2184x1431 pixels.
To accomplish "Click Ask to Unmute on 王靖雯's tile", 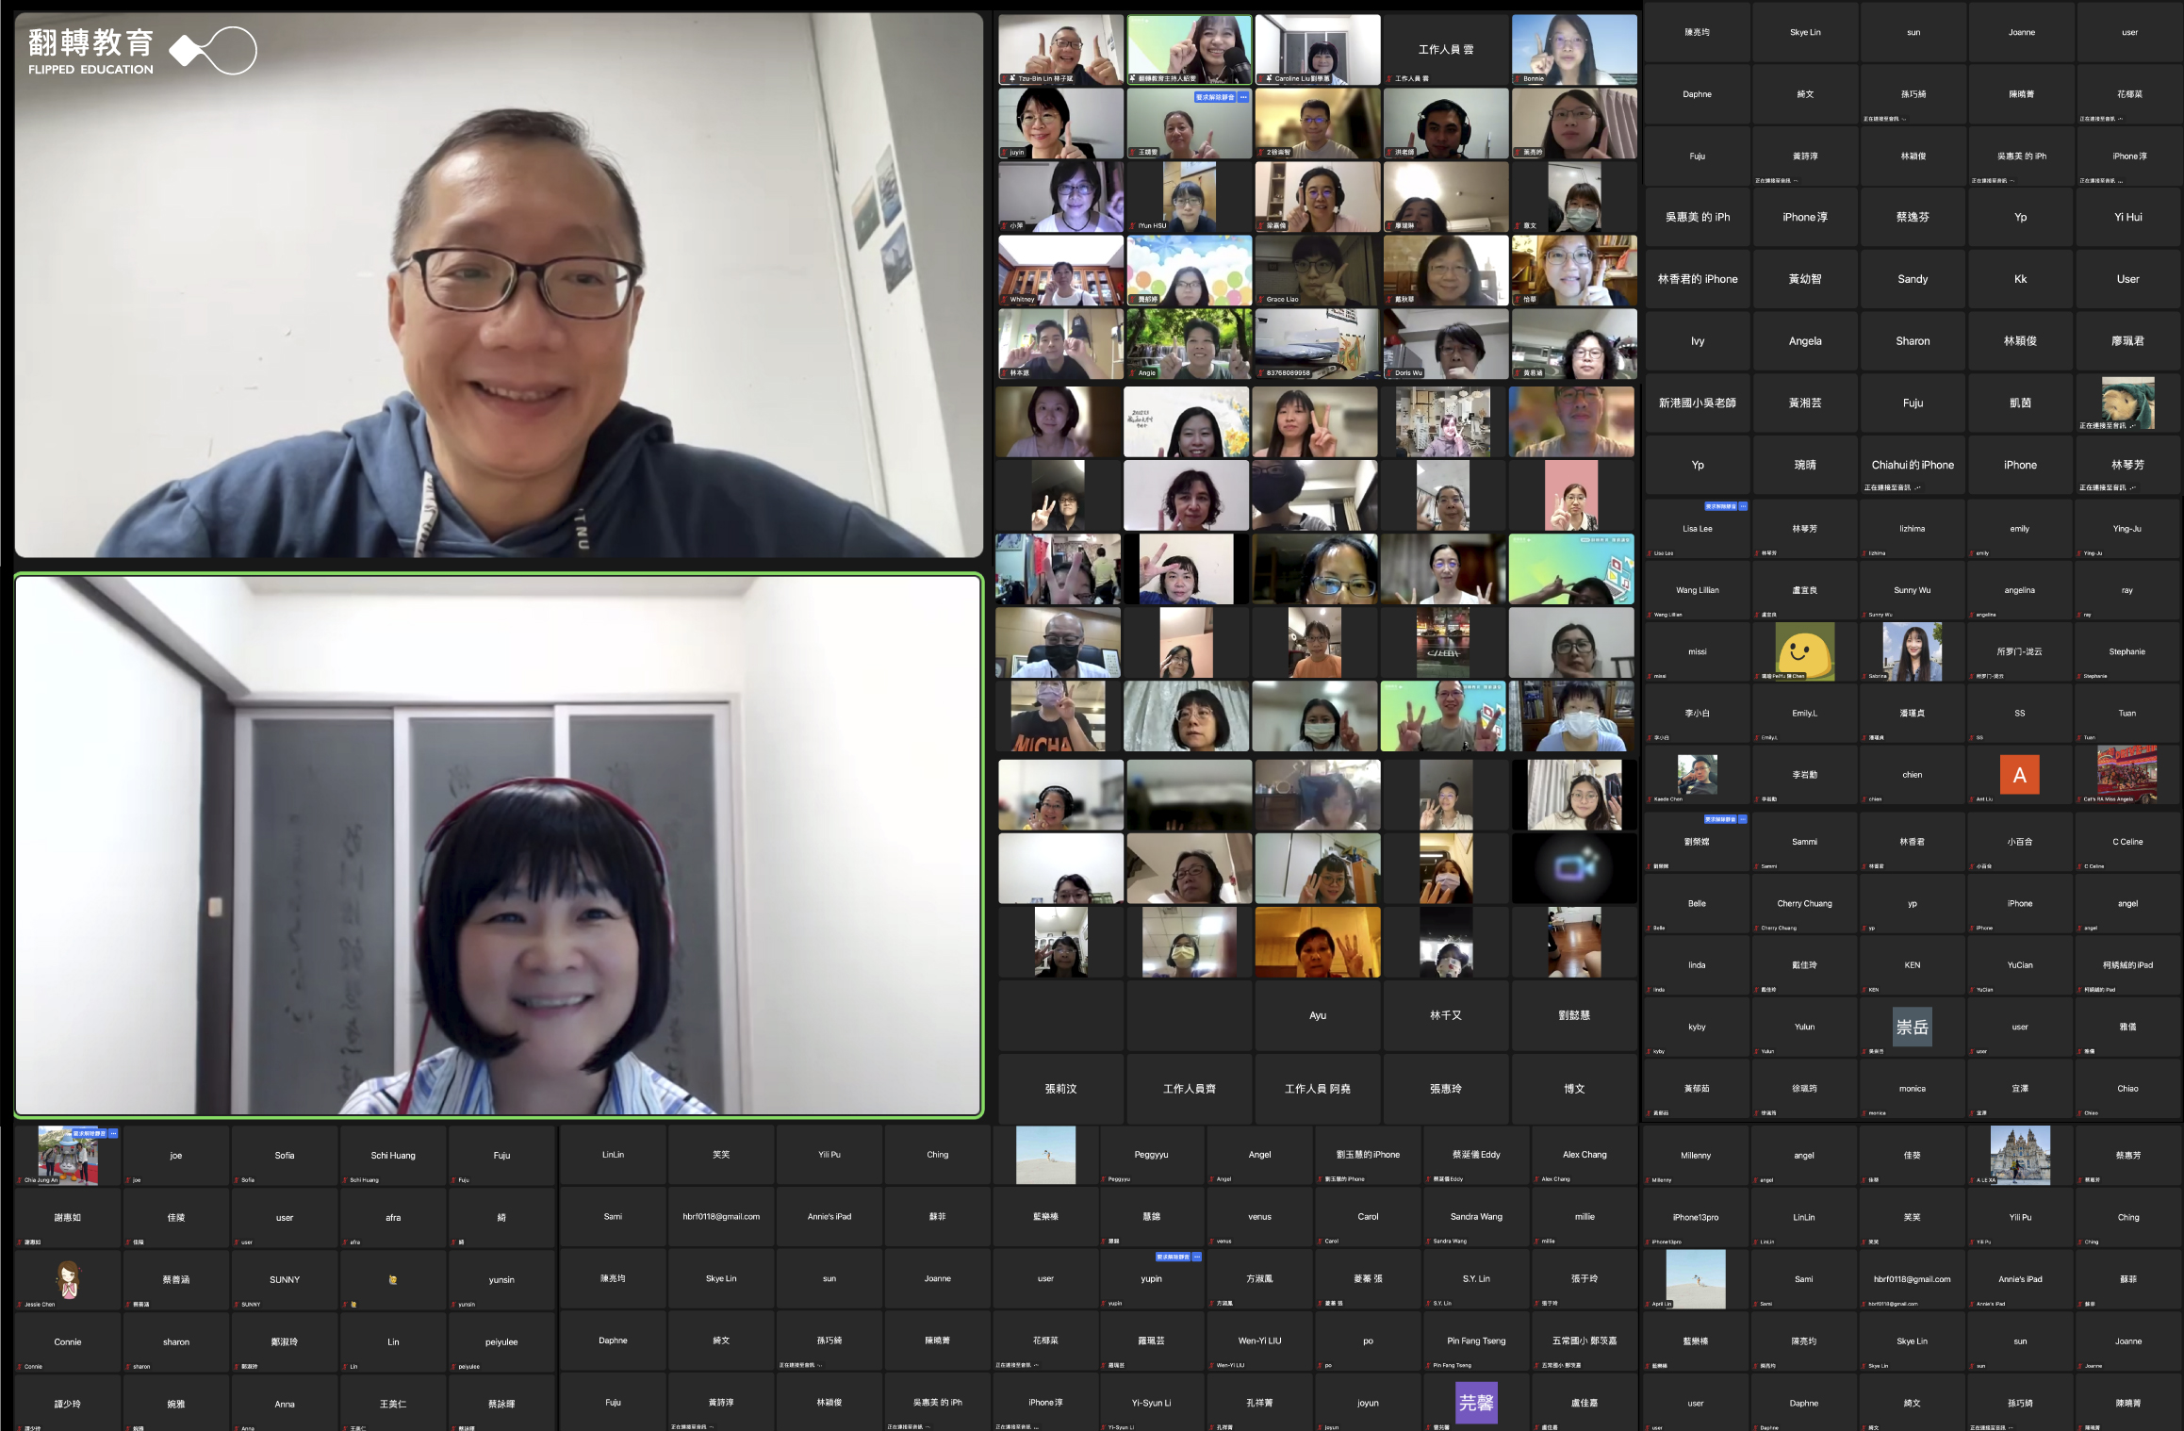I will click(1215, 97).
